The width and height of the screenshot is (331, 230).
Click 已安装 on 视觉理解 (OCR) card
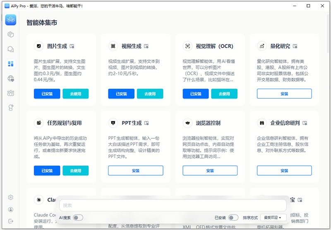pos(196,94)
